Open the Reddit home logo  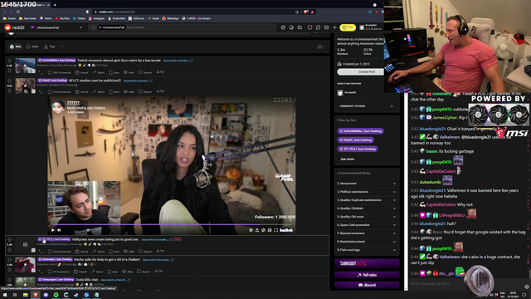click(15, 27)
